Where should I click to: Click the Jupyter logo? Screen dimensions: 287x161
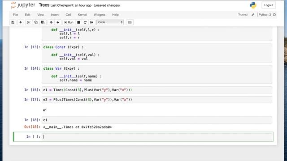(23, 5)
